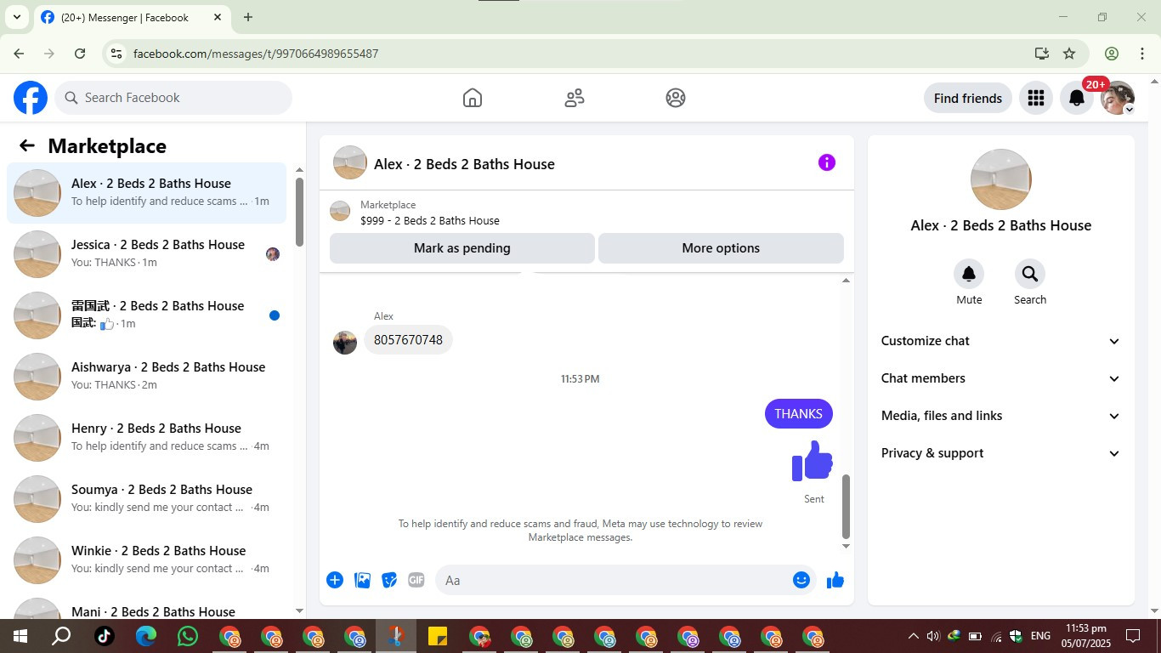Open the emoji picker in message box
This screenshot has width=1161, height=653.
tap(801, 580)
